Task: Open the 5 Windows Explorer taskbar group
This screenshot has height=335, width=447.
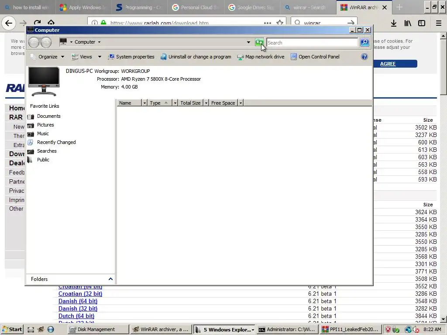Action: click(224, 329)
